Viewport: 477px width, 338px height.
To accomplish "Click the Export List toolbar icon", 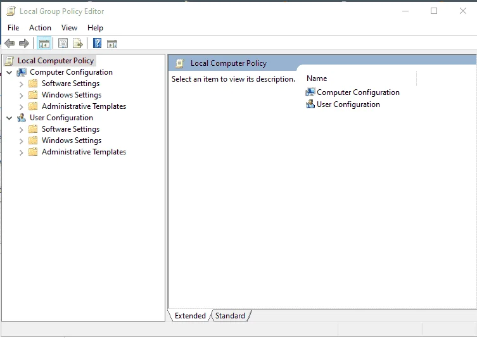I will tap(77, 44).
